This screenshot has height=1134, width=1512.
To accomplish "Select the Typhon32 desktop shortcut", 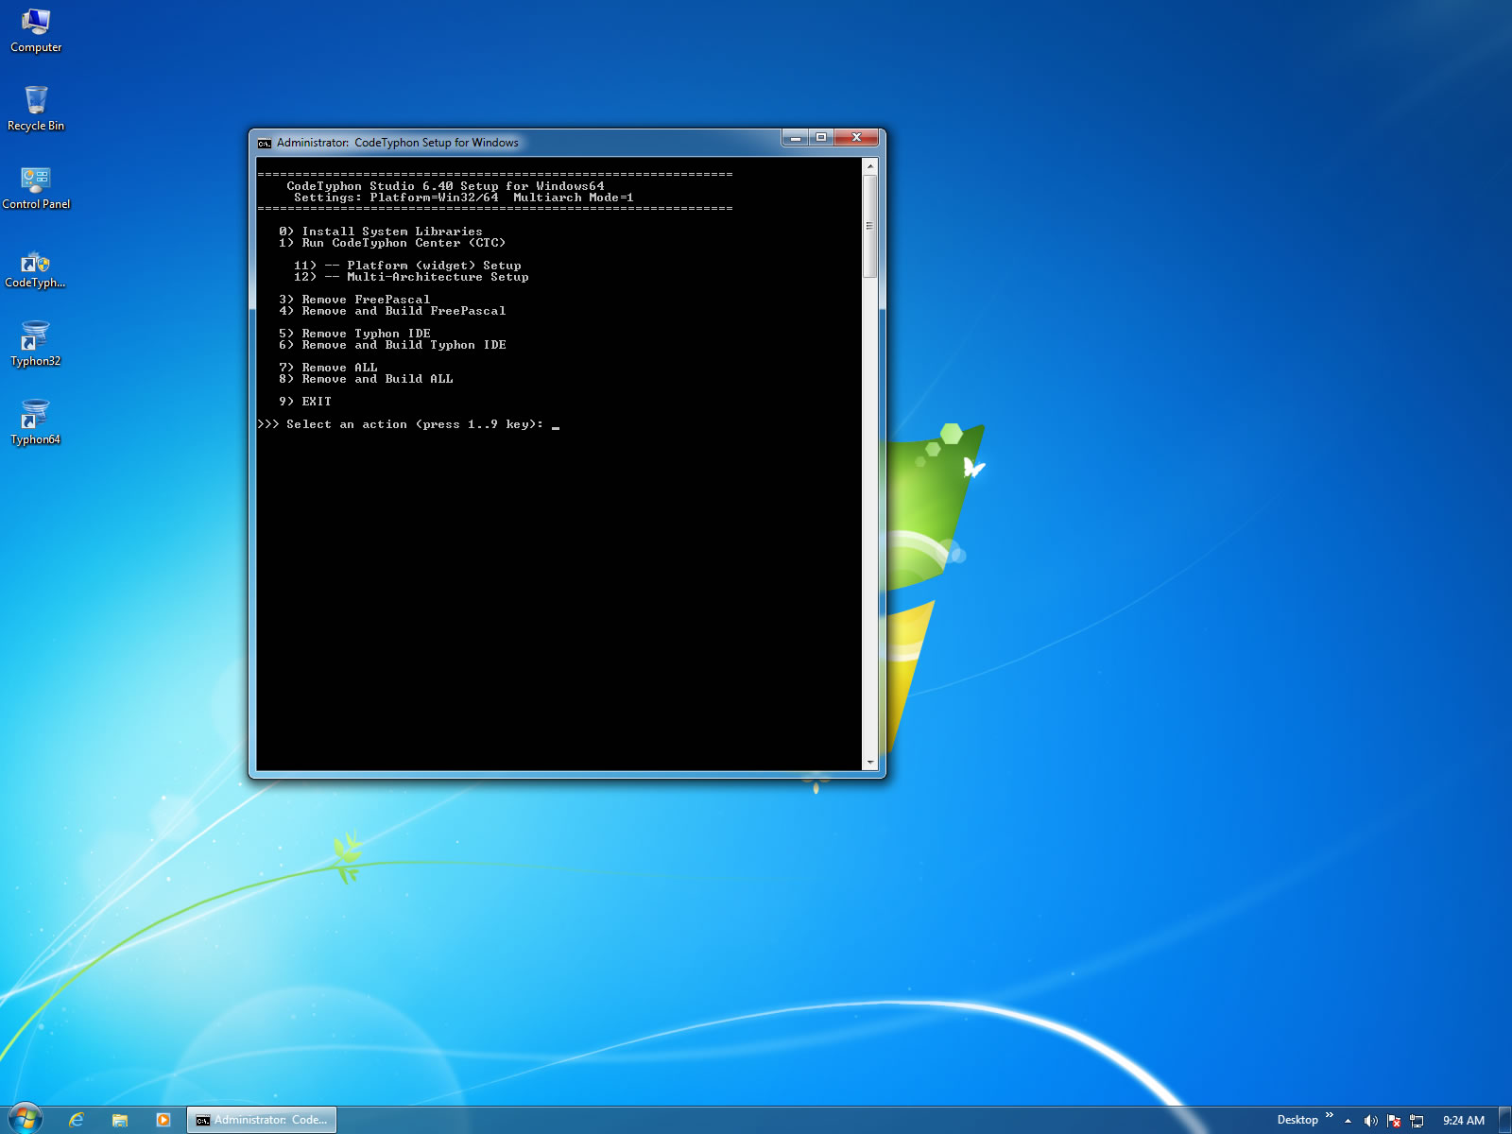I will [x=36, y=345].
